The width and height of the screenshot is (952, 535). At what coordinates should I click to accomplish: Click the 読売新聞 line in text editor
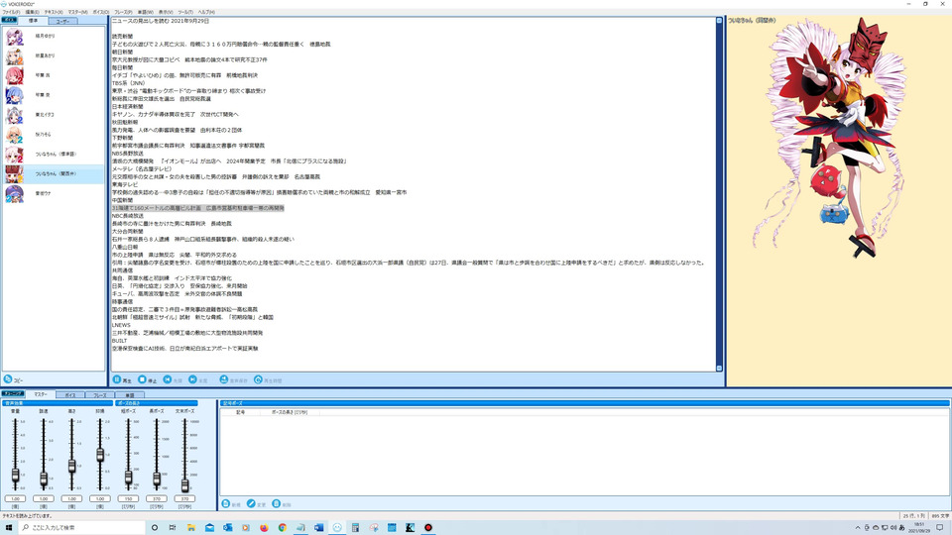pos(122,37)
